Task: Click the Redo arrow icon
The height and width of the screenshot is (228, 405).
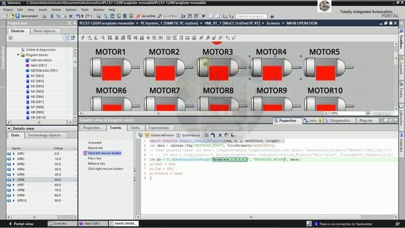Action: (x=87, y=16)
